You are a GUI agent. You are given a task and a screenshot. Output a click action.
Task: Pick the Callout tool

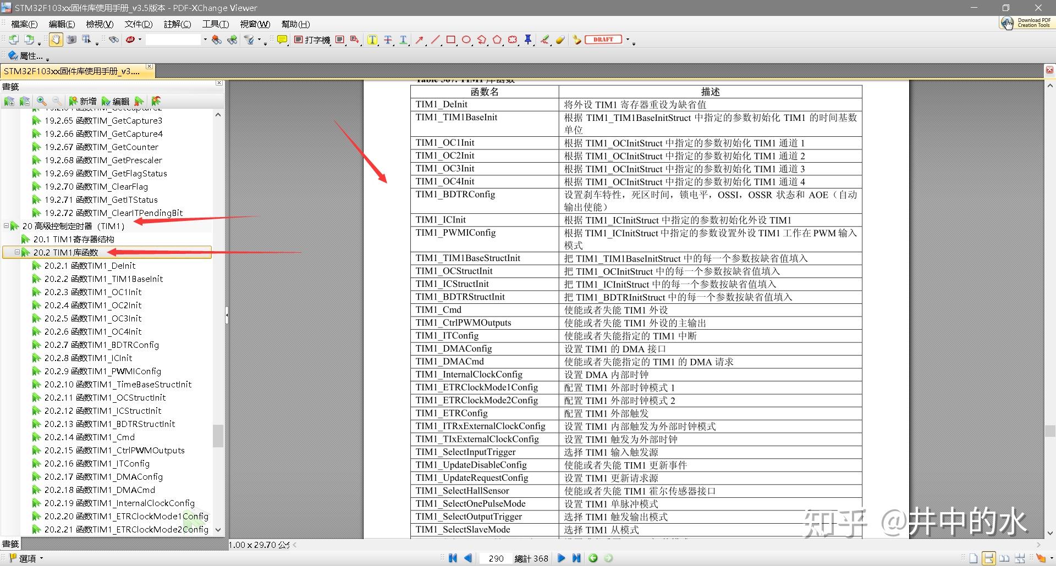[x=355, y=40]
